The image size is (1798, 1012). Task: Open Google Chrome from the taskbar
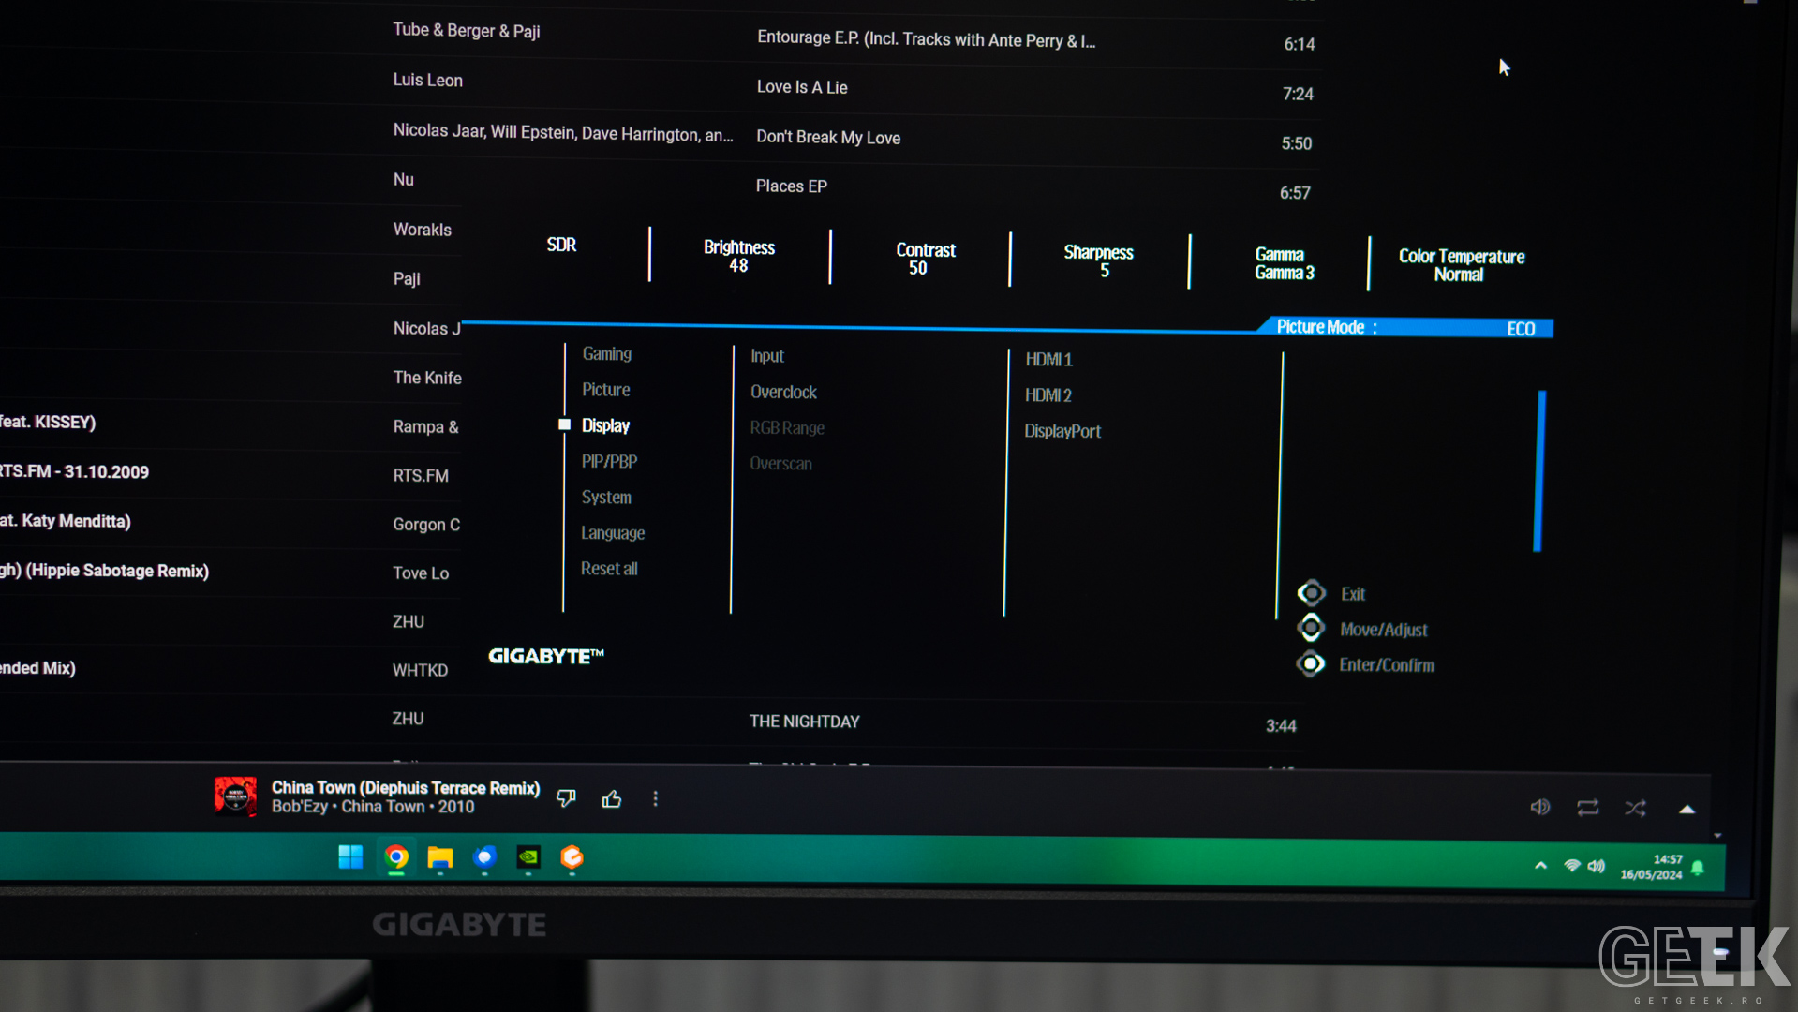coord(396,856)
